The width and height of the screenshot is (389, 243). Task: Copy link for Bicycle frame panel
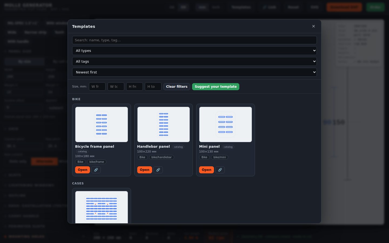click(x=96, y=170)
